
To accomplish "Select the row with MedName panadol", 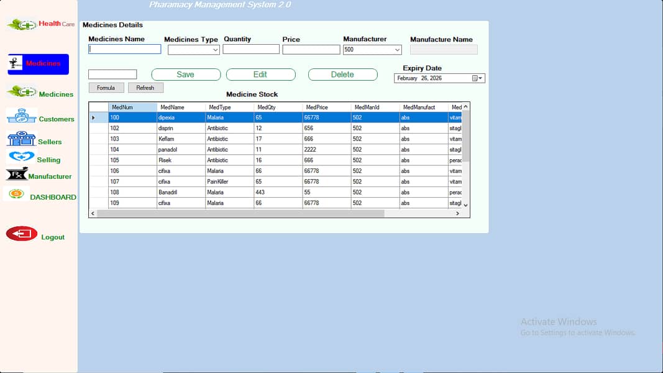I will [180, 150].
